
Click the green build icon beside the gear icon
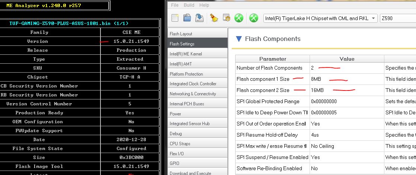tap(239, 18)
